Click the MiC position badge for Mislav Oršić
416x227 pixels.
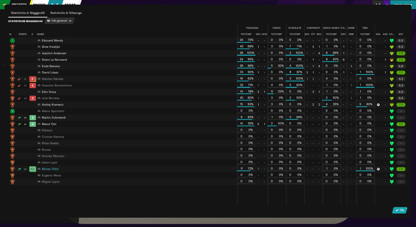pyautogui.click(x=32, y=169)
